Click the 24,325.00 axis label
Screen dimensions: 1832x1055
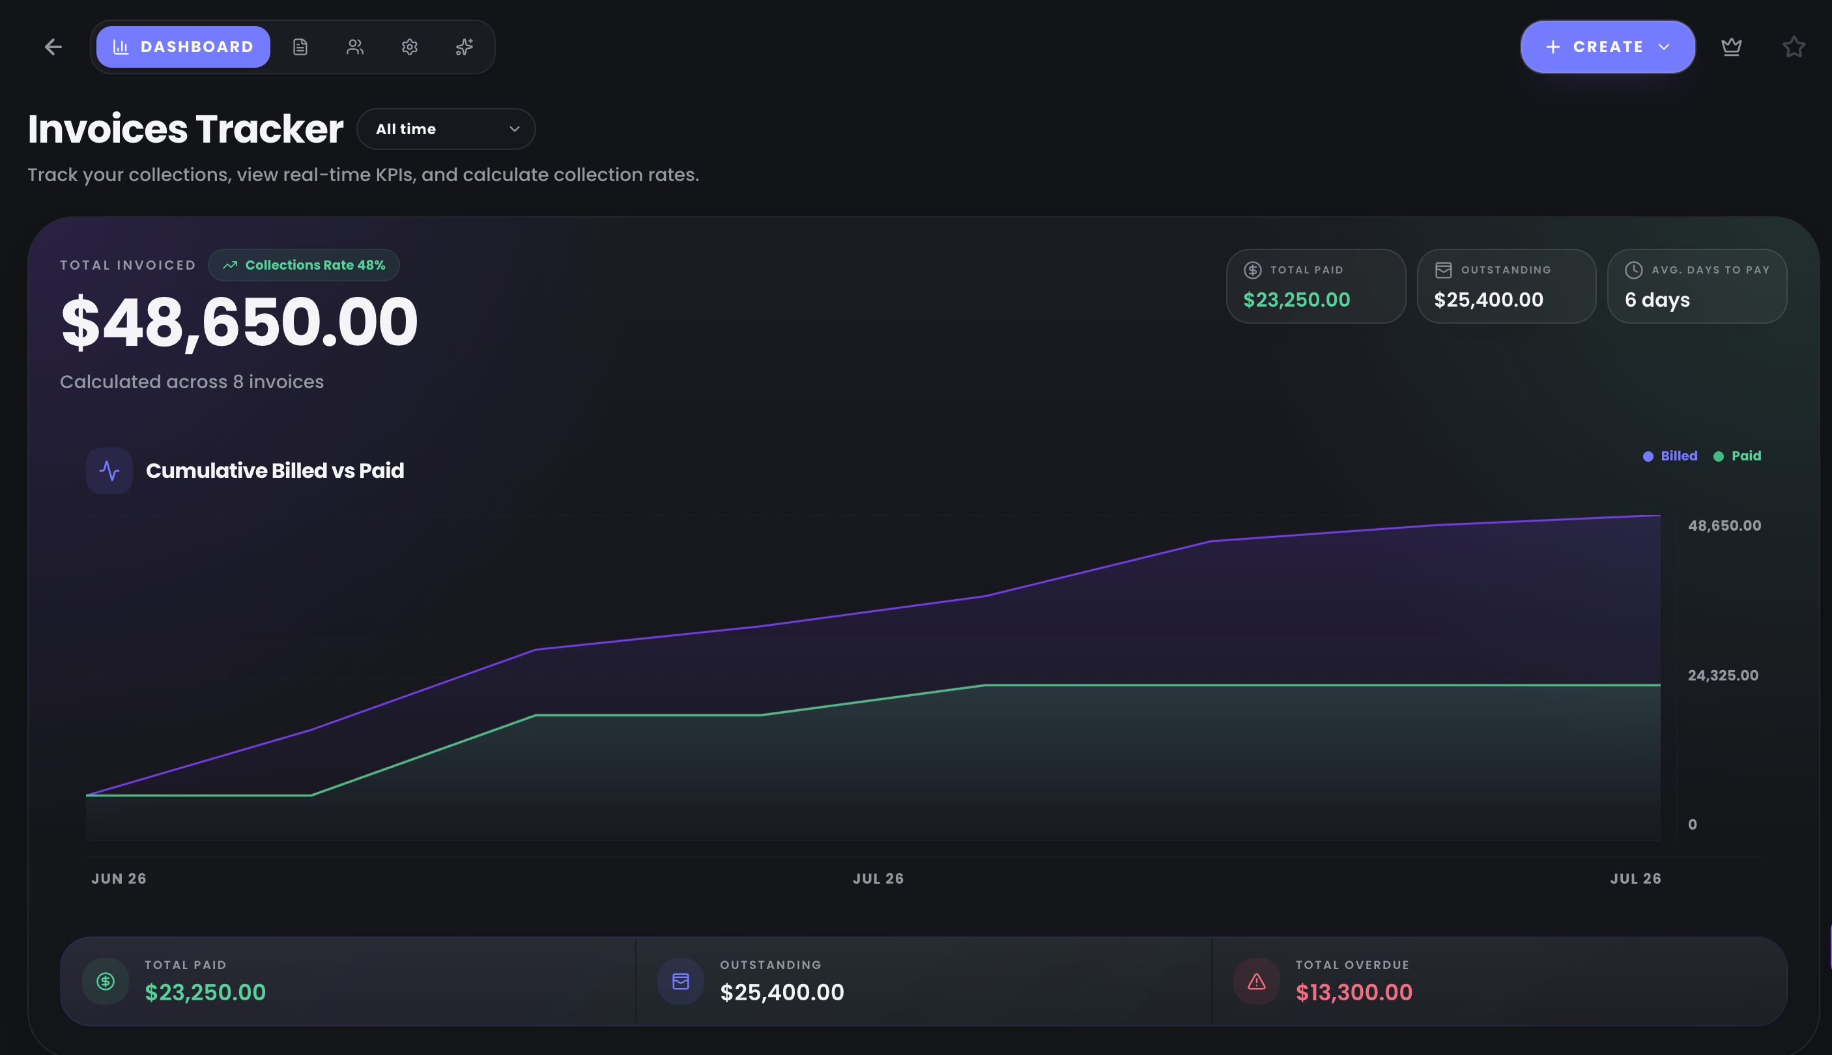(x=1723, y=675)
